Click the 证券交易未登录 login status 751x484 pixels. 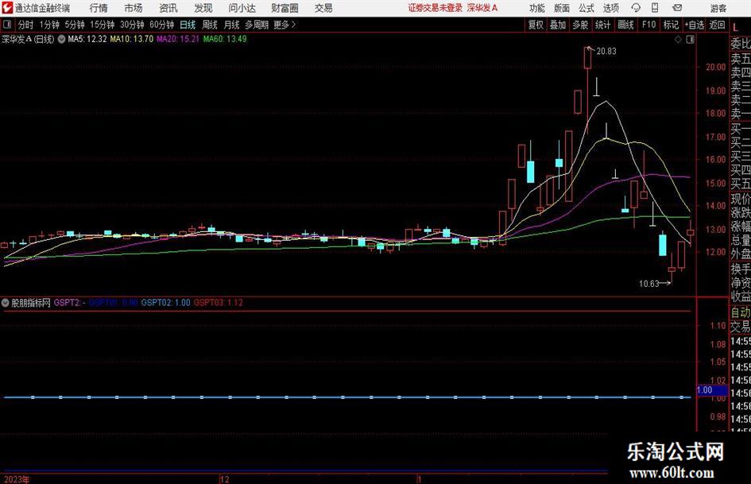(436, 8)
